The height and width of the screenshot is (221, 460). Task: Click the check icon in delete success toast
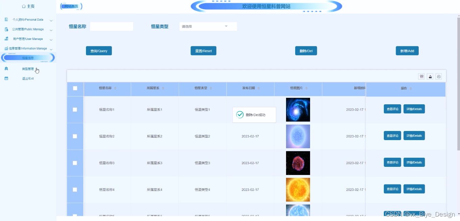(x=240, y=115)
